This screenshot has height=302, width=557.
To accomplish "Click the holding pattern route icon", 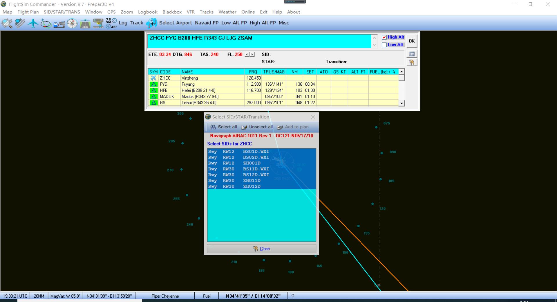I will [x=46, y=23].
